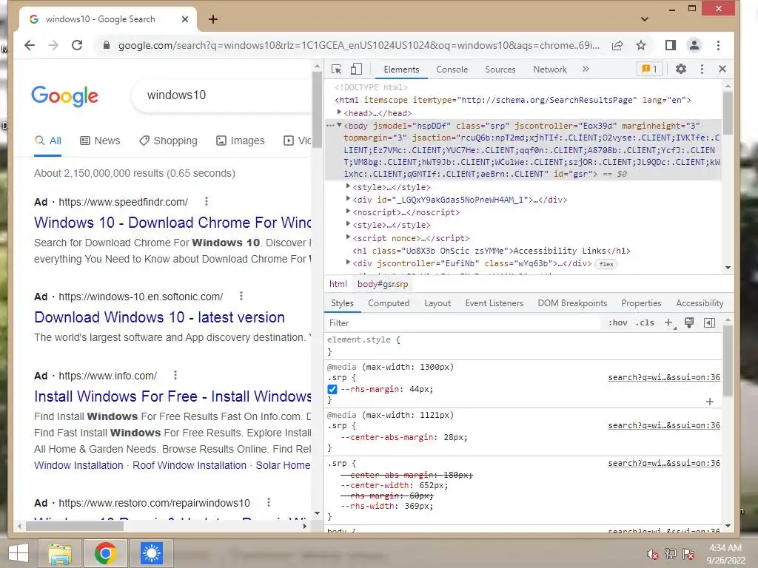758x568 pixels.
Task: Click in the styles Filter field
Action: (x=464, y=323)
